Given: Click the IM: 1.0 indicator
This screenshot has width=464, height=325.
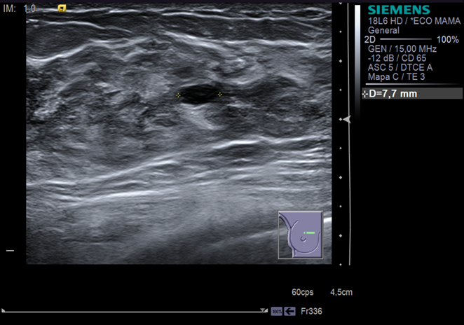Looking at the screenshot, I should click(x=20, y=8).
